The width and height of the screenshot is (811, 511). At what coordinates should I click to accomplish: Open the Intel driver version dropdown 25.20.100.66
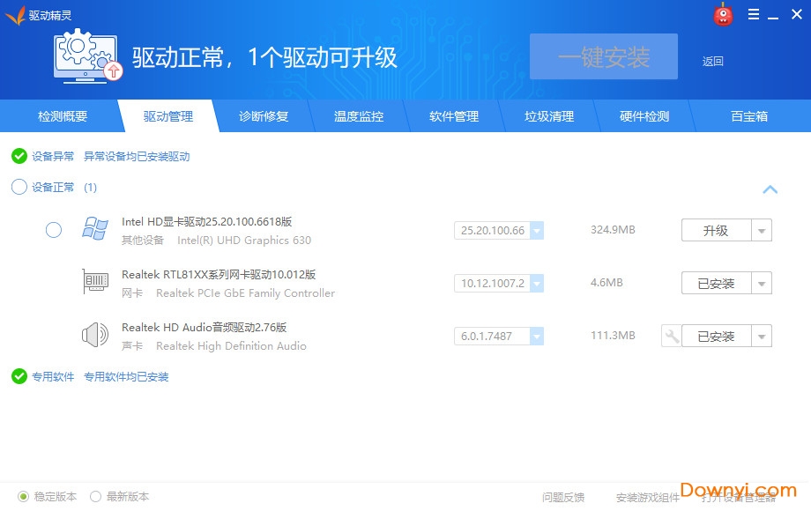tap(537, 231)
